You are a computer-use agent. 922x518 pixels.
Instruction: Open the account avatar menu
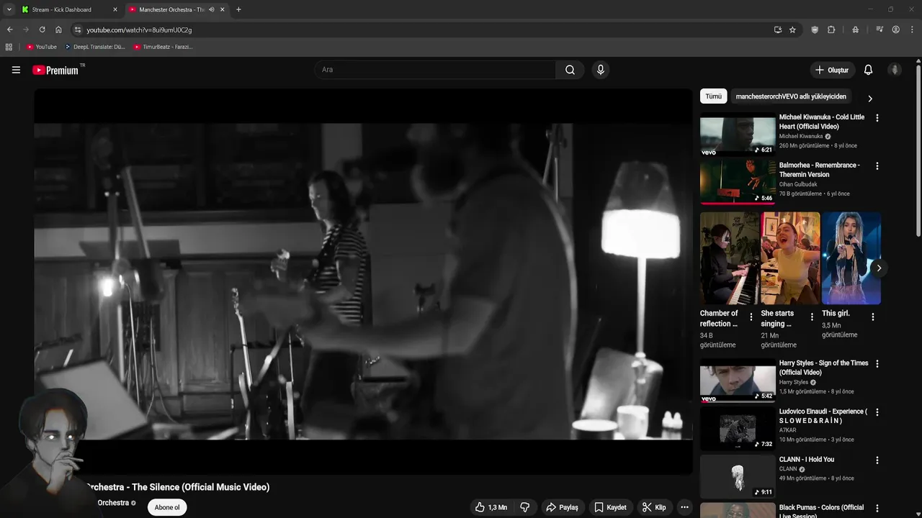895,70
